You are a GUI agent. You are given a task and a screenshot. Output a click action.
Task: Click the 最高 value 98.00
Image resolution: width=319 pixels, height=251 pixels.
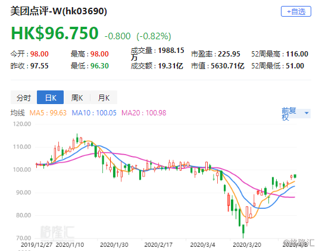99,54
